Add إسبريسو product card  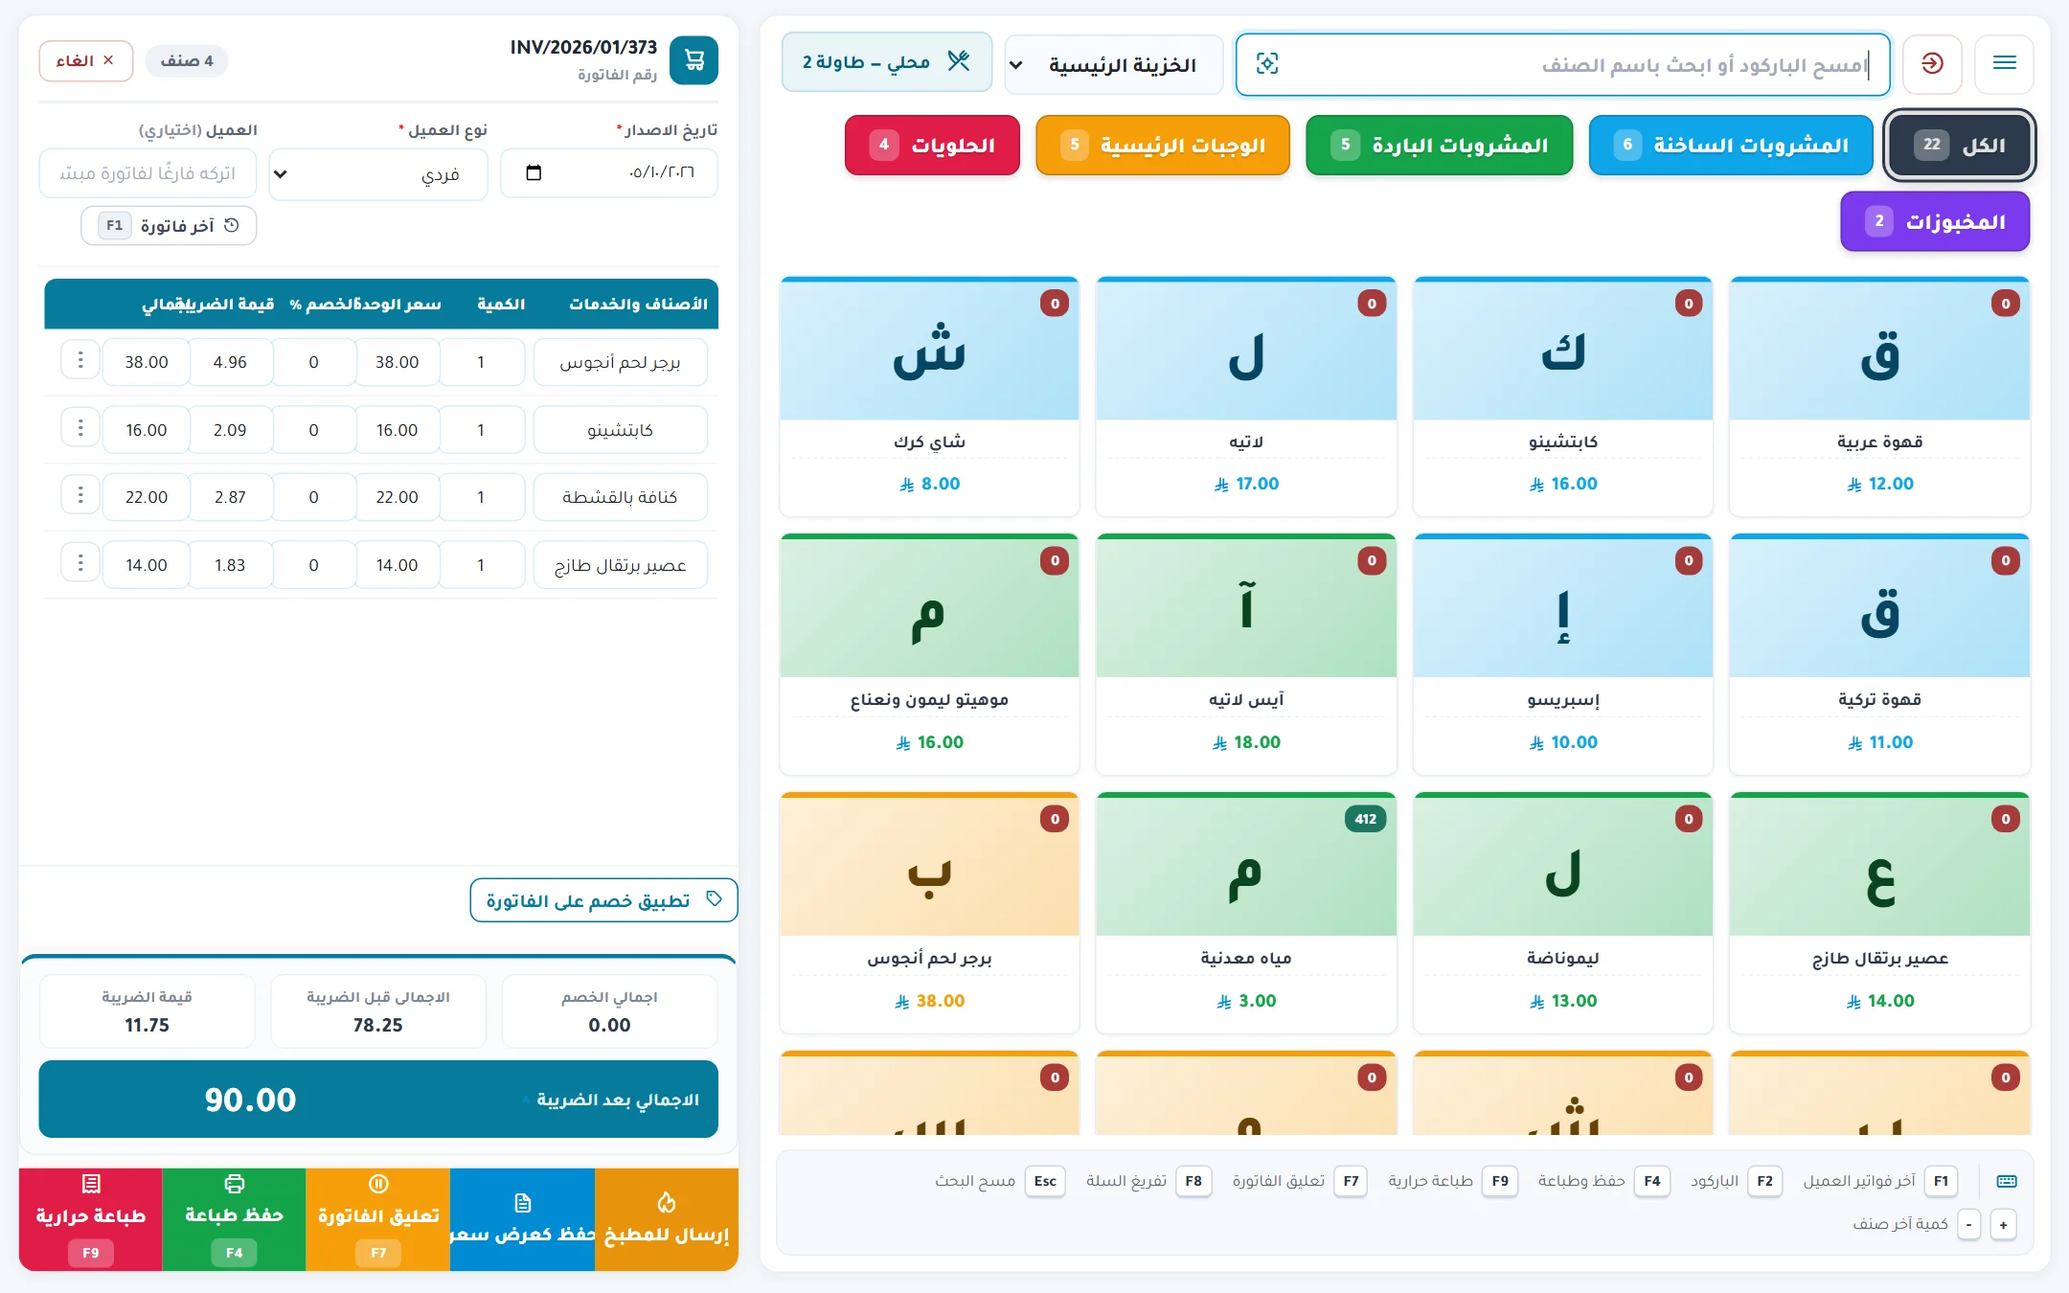(x=1562, y=654)
